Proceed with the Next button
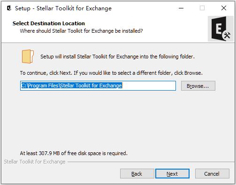 (x=172, y=174)
